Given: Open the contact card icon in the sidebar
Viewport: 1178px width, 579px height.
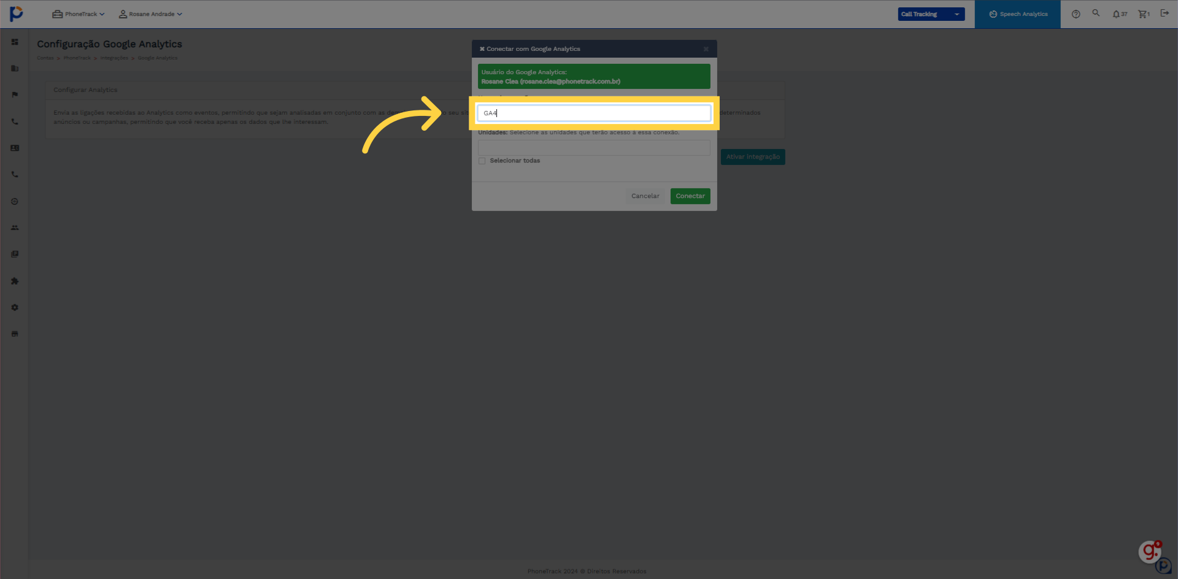Looking at the screenshot, I should 15,148.
